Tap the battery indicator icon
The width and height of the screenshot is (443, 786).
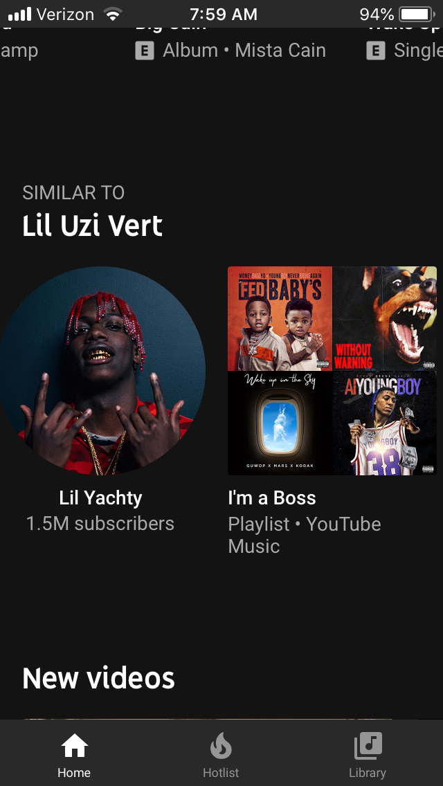click(417, 14)
